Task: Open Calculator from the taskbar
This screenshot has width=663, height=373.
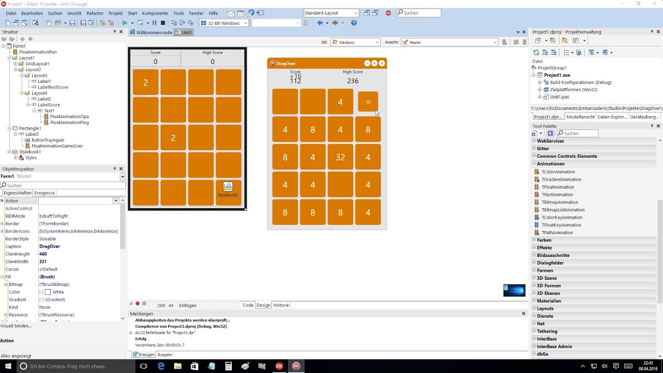Action: click(x=228, y=366)
